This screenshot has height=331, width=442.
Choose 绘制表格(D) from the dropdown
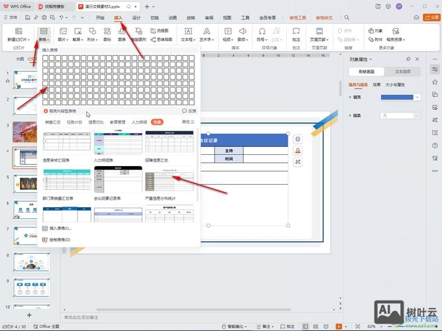tap(60, 239)
